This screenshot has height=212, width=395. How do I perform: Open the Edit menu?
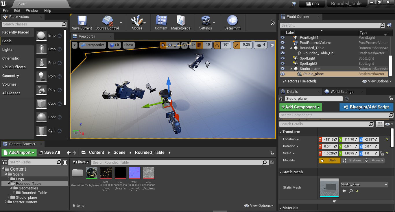17,10
